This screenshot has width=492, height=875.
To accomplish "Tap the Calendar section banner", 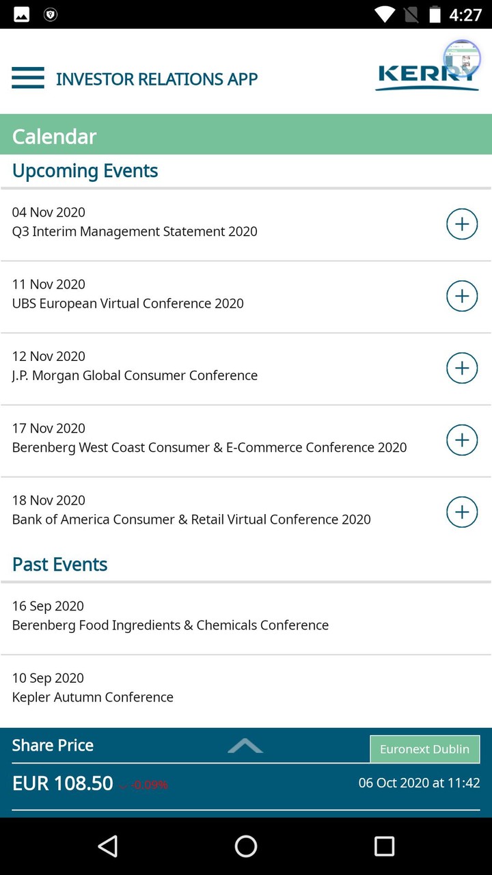I will 54,136.
